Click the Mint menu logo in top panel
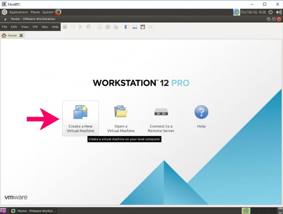Screen dimensions: 283x214 tap(4, 12)
